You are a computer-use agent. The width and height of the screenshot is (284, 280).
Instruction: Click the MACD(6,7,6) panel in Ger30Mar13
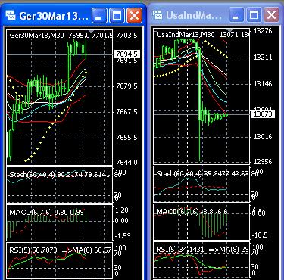pos(59,222)
